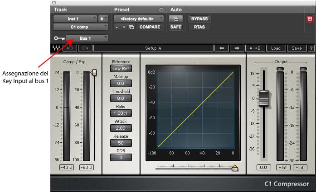316x192 pixels.
Task: Click the Comp/Exp threshold slider handle
Action: [x=94, y=72]
